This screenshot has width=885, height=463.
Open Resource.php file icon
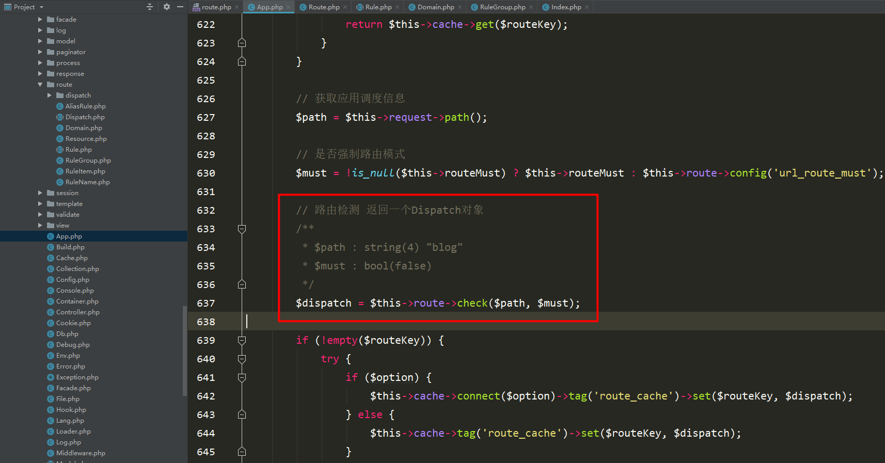(60, 138)
